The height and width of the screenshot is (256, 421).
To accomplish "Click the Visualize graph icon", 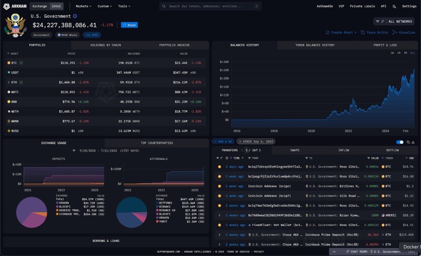I will point(395,32).
